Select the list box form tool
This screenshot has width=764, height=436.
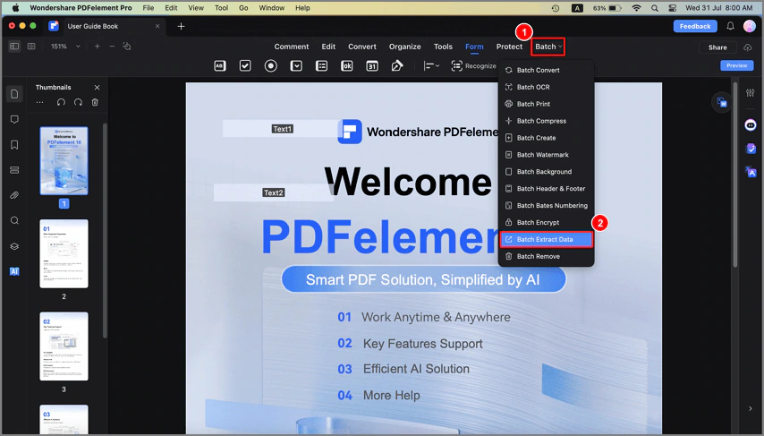coord(321,66)
